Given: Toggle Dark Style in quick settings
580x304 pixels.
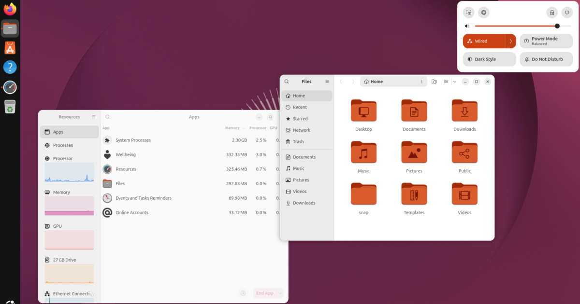Looking at the screenshot, I should point(489,59).
